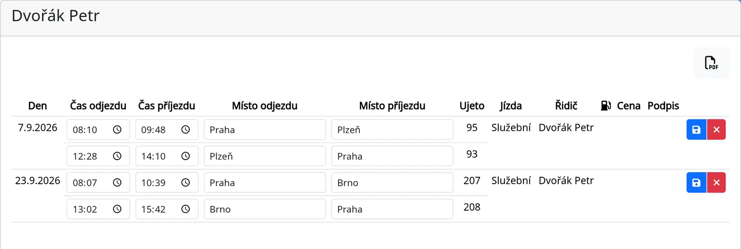Save the 23.9.2026 trip entry
Screen dimensions: 741x249
(696, 183)
